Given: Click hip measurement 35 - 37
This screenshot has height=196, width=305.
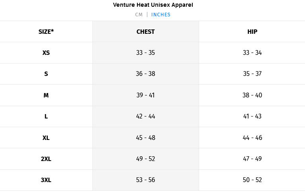Looking at the screenshot, I should 252,74.
